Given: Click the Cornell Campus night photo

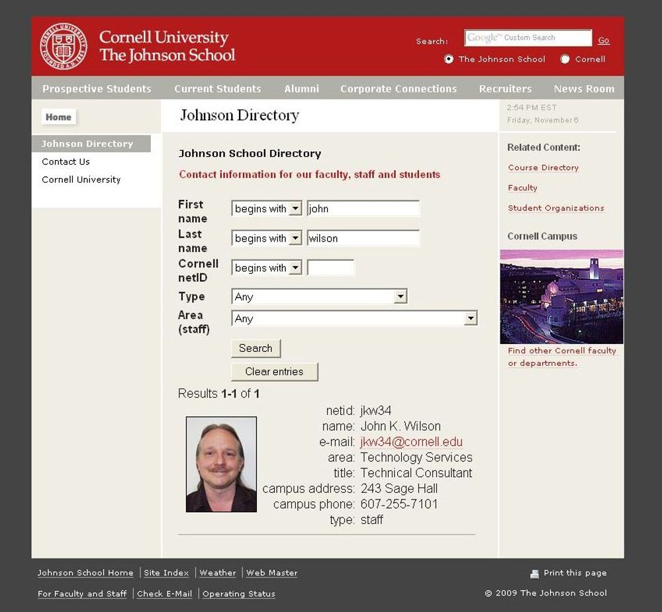Looking at the screenshot, I should 561,296.
